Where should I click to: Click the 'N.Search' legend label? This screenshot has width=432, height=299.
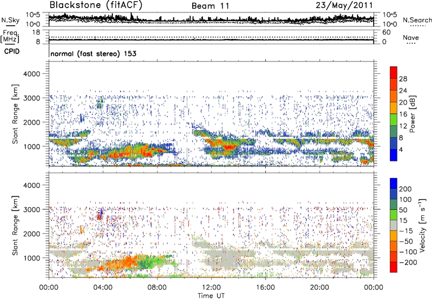pyautogui.click(x=417, y=20)
